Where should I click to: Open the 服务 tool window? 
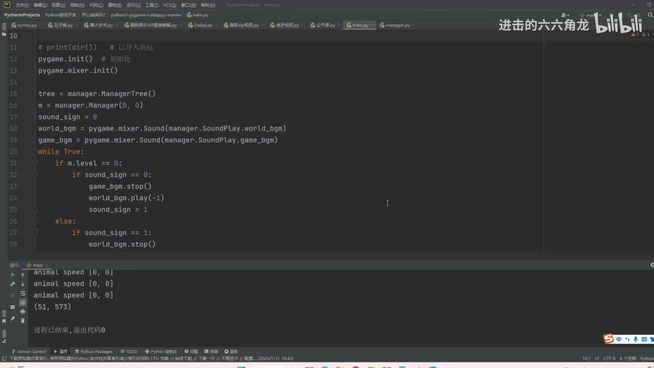coord(231,352)
